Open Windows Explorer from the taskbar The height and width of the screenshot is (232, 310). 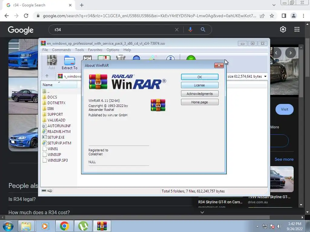pos(26,226)
